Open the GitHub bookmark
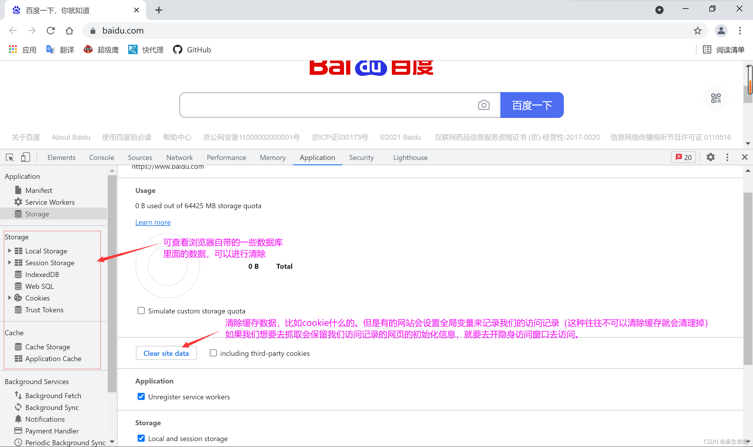The image size is (753, 447). click(192, 50)
